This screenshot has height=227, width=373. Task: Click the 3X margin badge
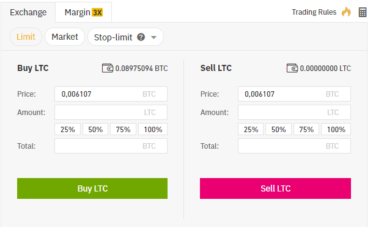click(97, 12)
